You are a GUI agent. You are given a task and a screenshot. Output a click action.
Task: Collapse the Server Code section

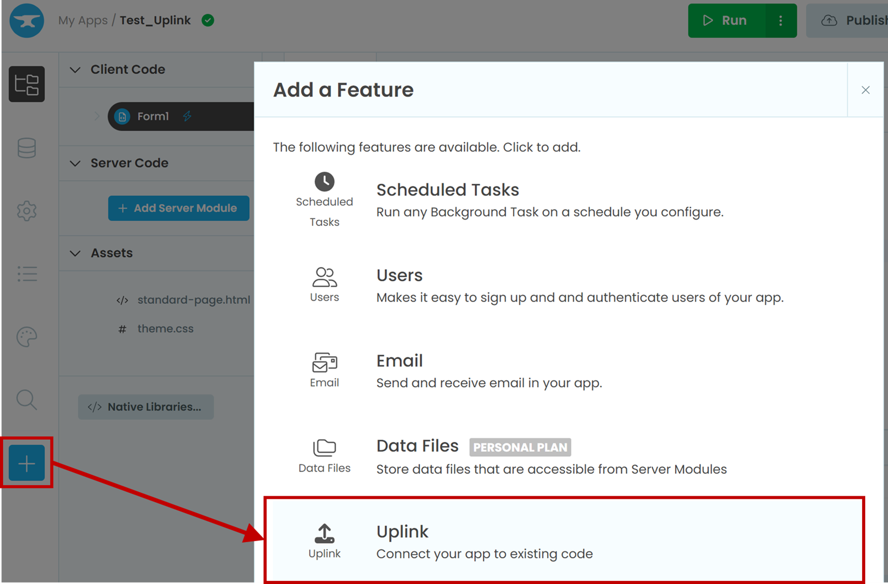(x=75, y=163)
